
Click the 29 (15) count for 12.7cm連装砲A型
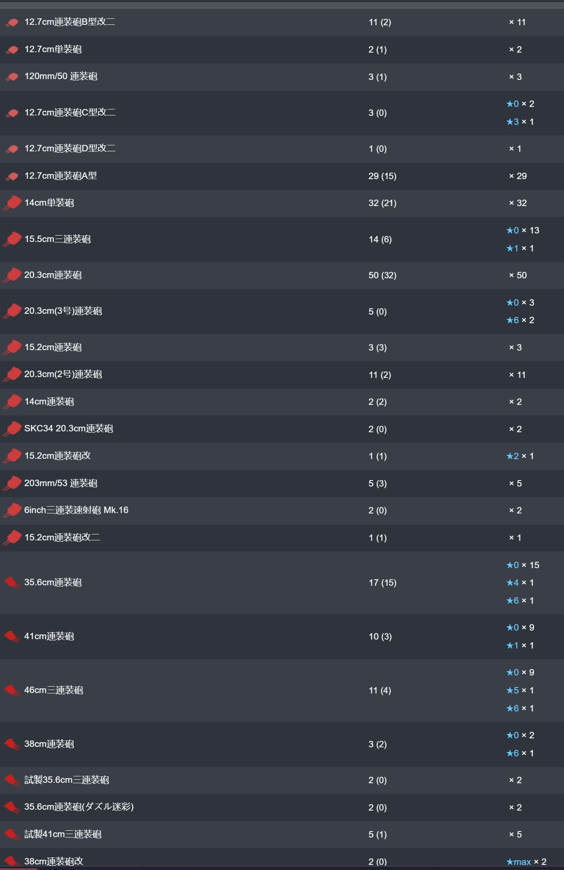[382, 176]
